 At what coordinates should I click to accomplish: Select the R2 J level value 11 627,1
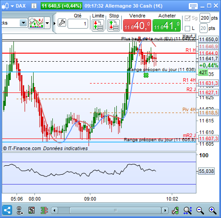[x=208, y=92]
